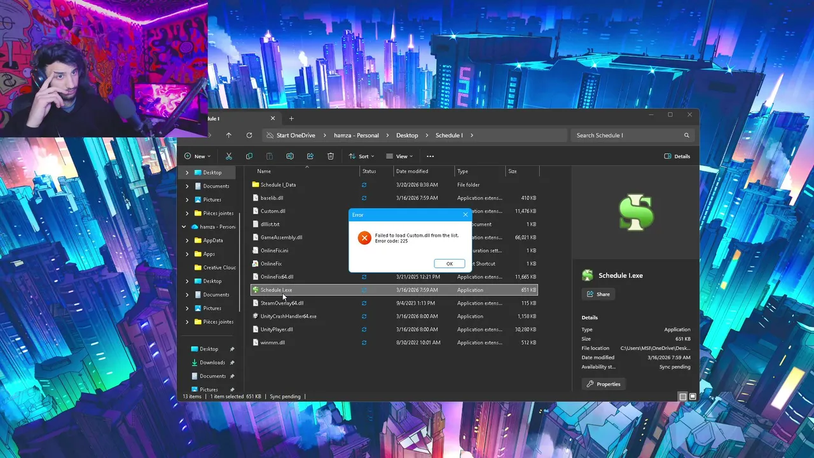Screen dimensions: 814x458
Task: Click the Start OneDrive cloud icon
Action: [270, 135]
